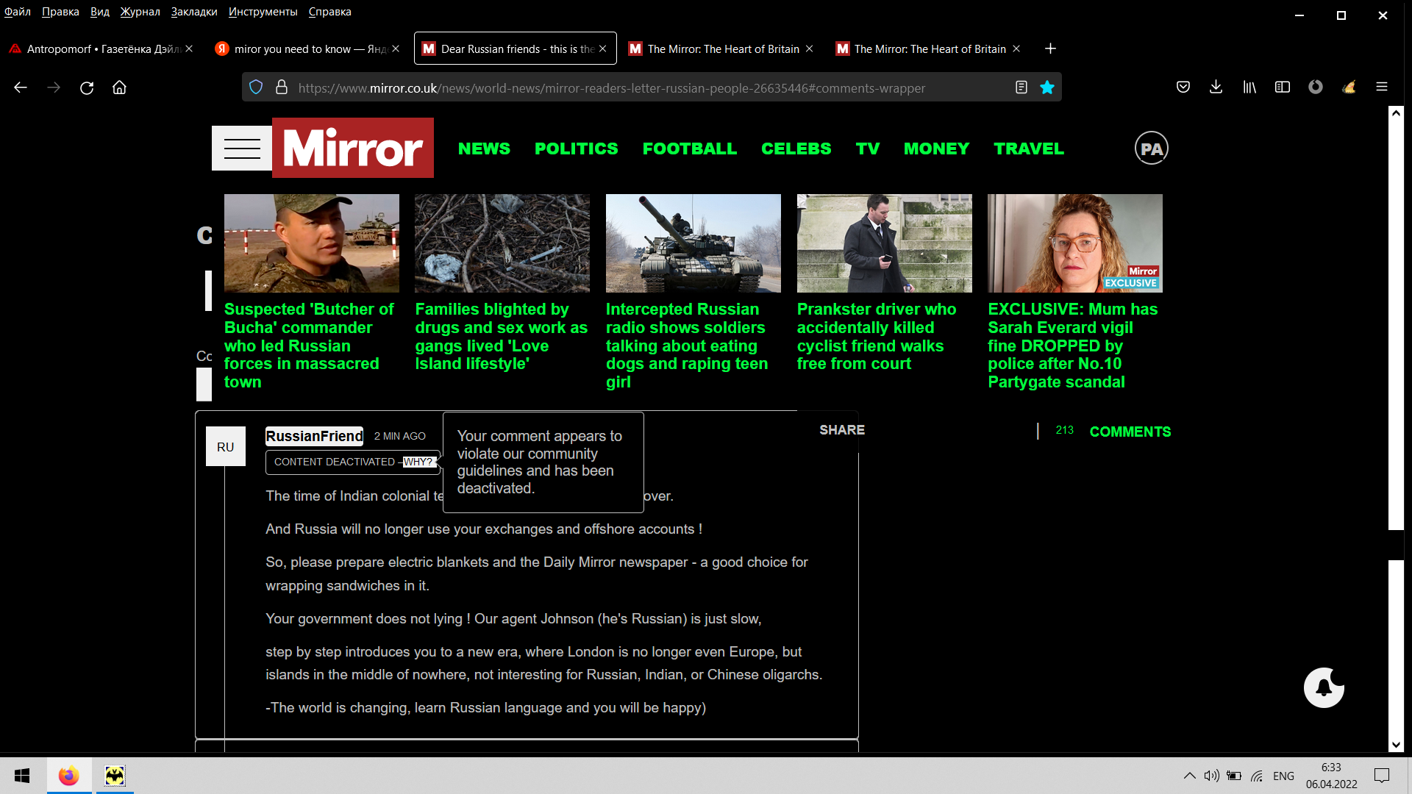
Task: Open Firefox application hamburger menu
Action: click(1382, 87)
